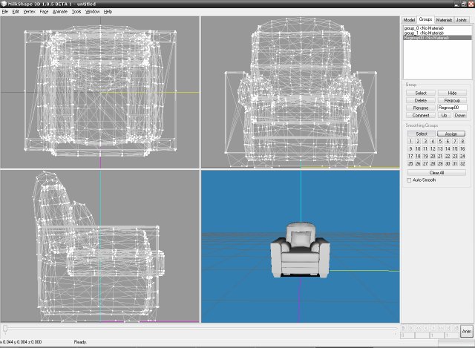Open the Joints tab
The image size is (475, 348).
tap(462, 19)
